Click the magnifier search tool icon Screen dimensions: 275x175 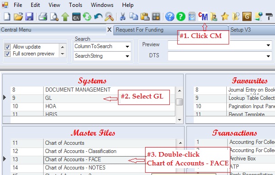click(109, 16)
